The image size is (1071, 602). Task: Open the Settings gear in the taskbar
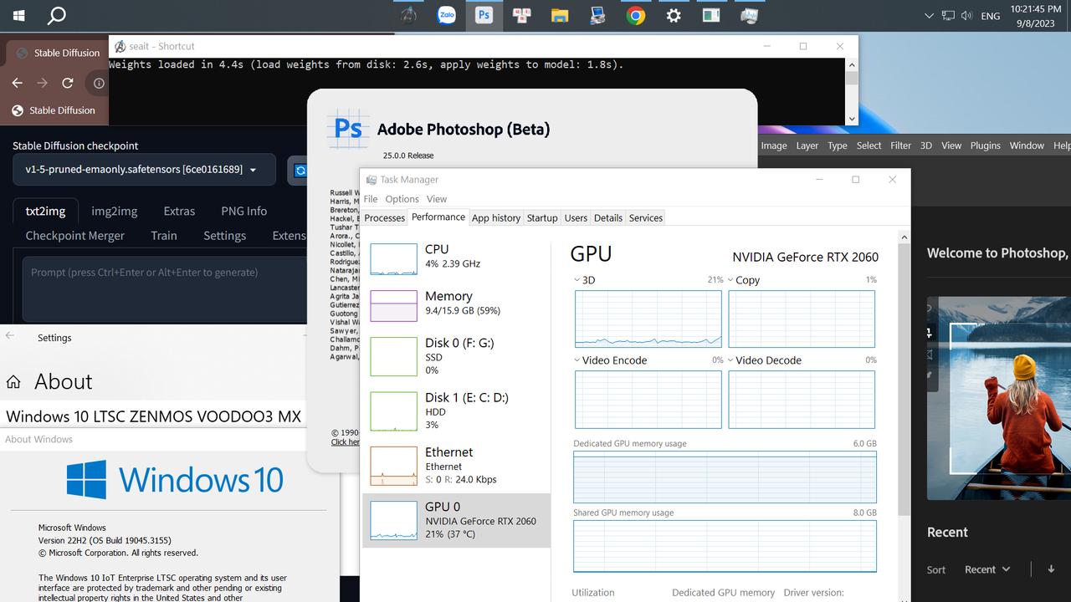[674, 15]
